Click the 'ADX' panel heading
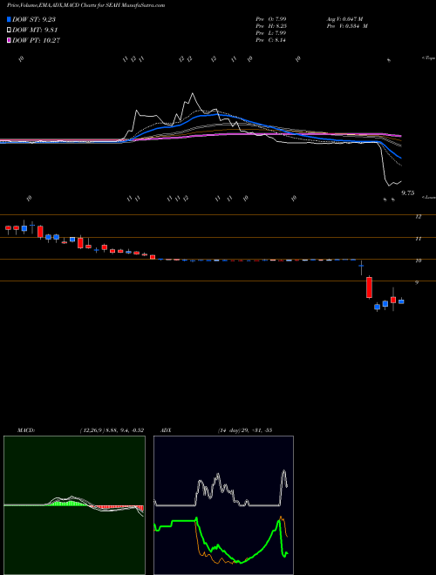This screenshot has height=575, width=436. coord(166,430)
